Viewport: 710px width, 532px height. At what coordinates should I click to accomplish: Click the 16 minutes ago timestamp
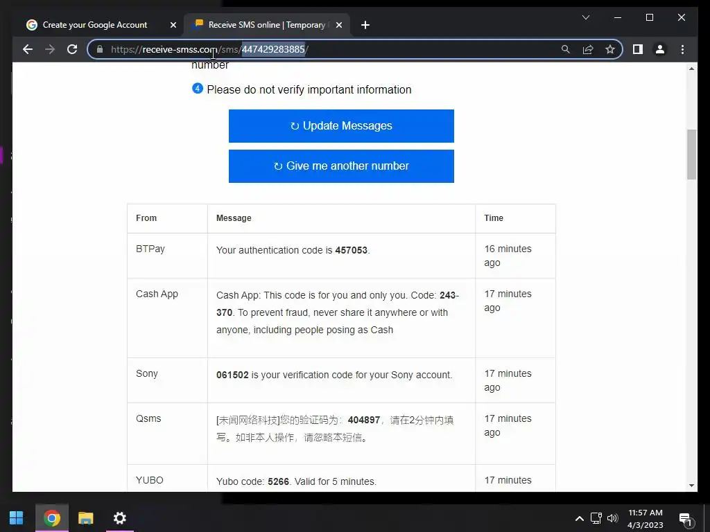pyautogui.click(x=508, y=256)
